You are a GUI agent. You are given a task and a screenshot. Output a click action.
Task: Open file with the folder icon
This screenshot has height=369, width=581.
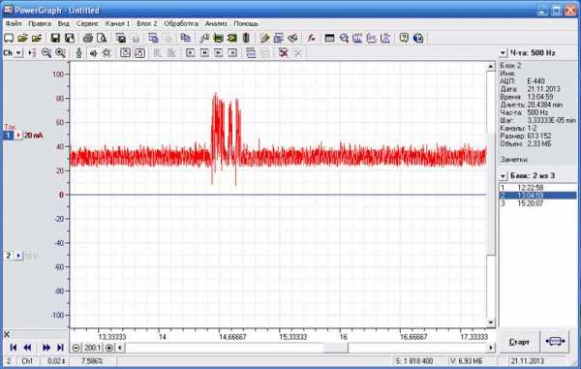click(x=22, y=38)
